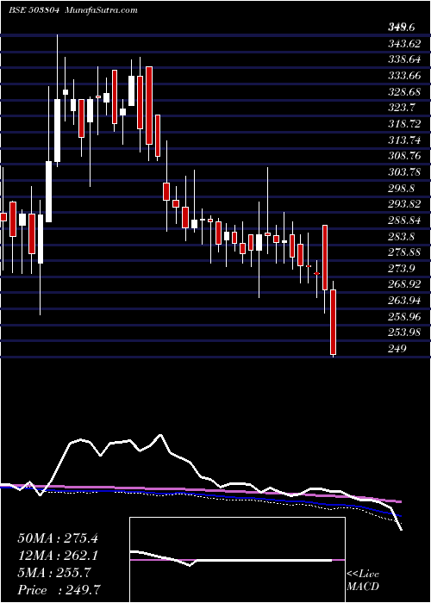
Task: Click the 50MA : 275.4 readout
Action: (x=58, y=538)
